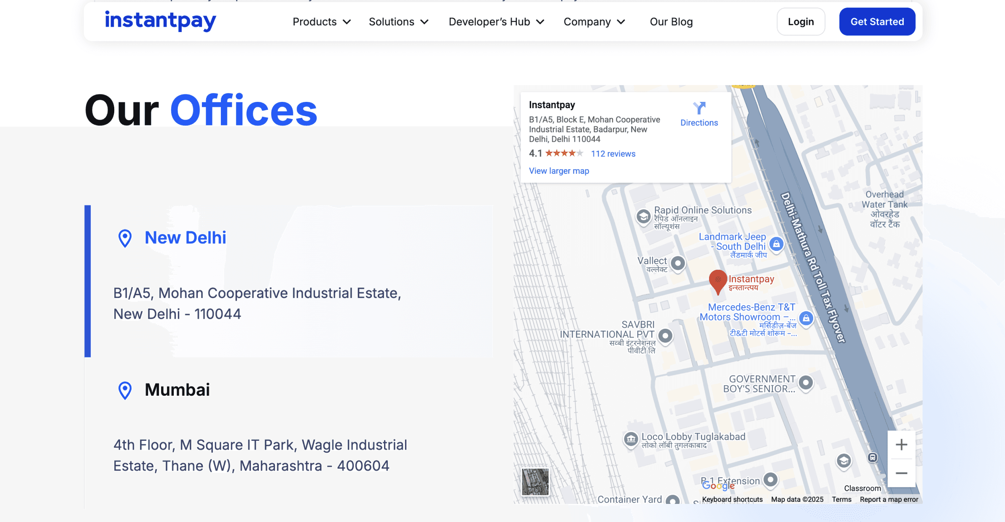
Task: Click the Vallect place marker icon
Action: (678, 264)
